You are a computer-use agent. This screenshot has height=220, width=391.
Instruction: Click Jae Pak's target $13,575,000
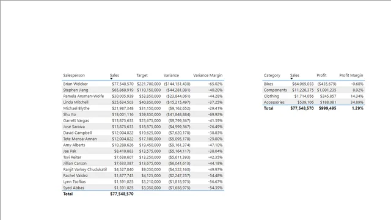tap(150, 151)
